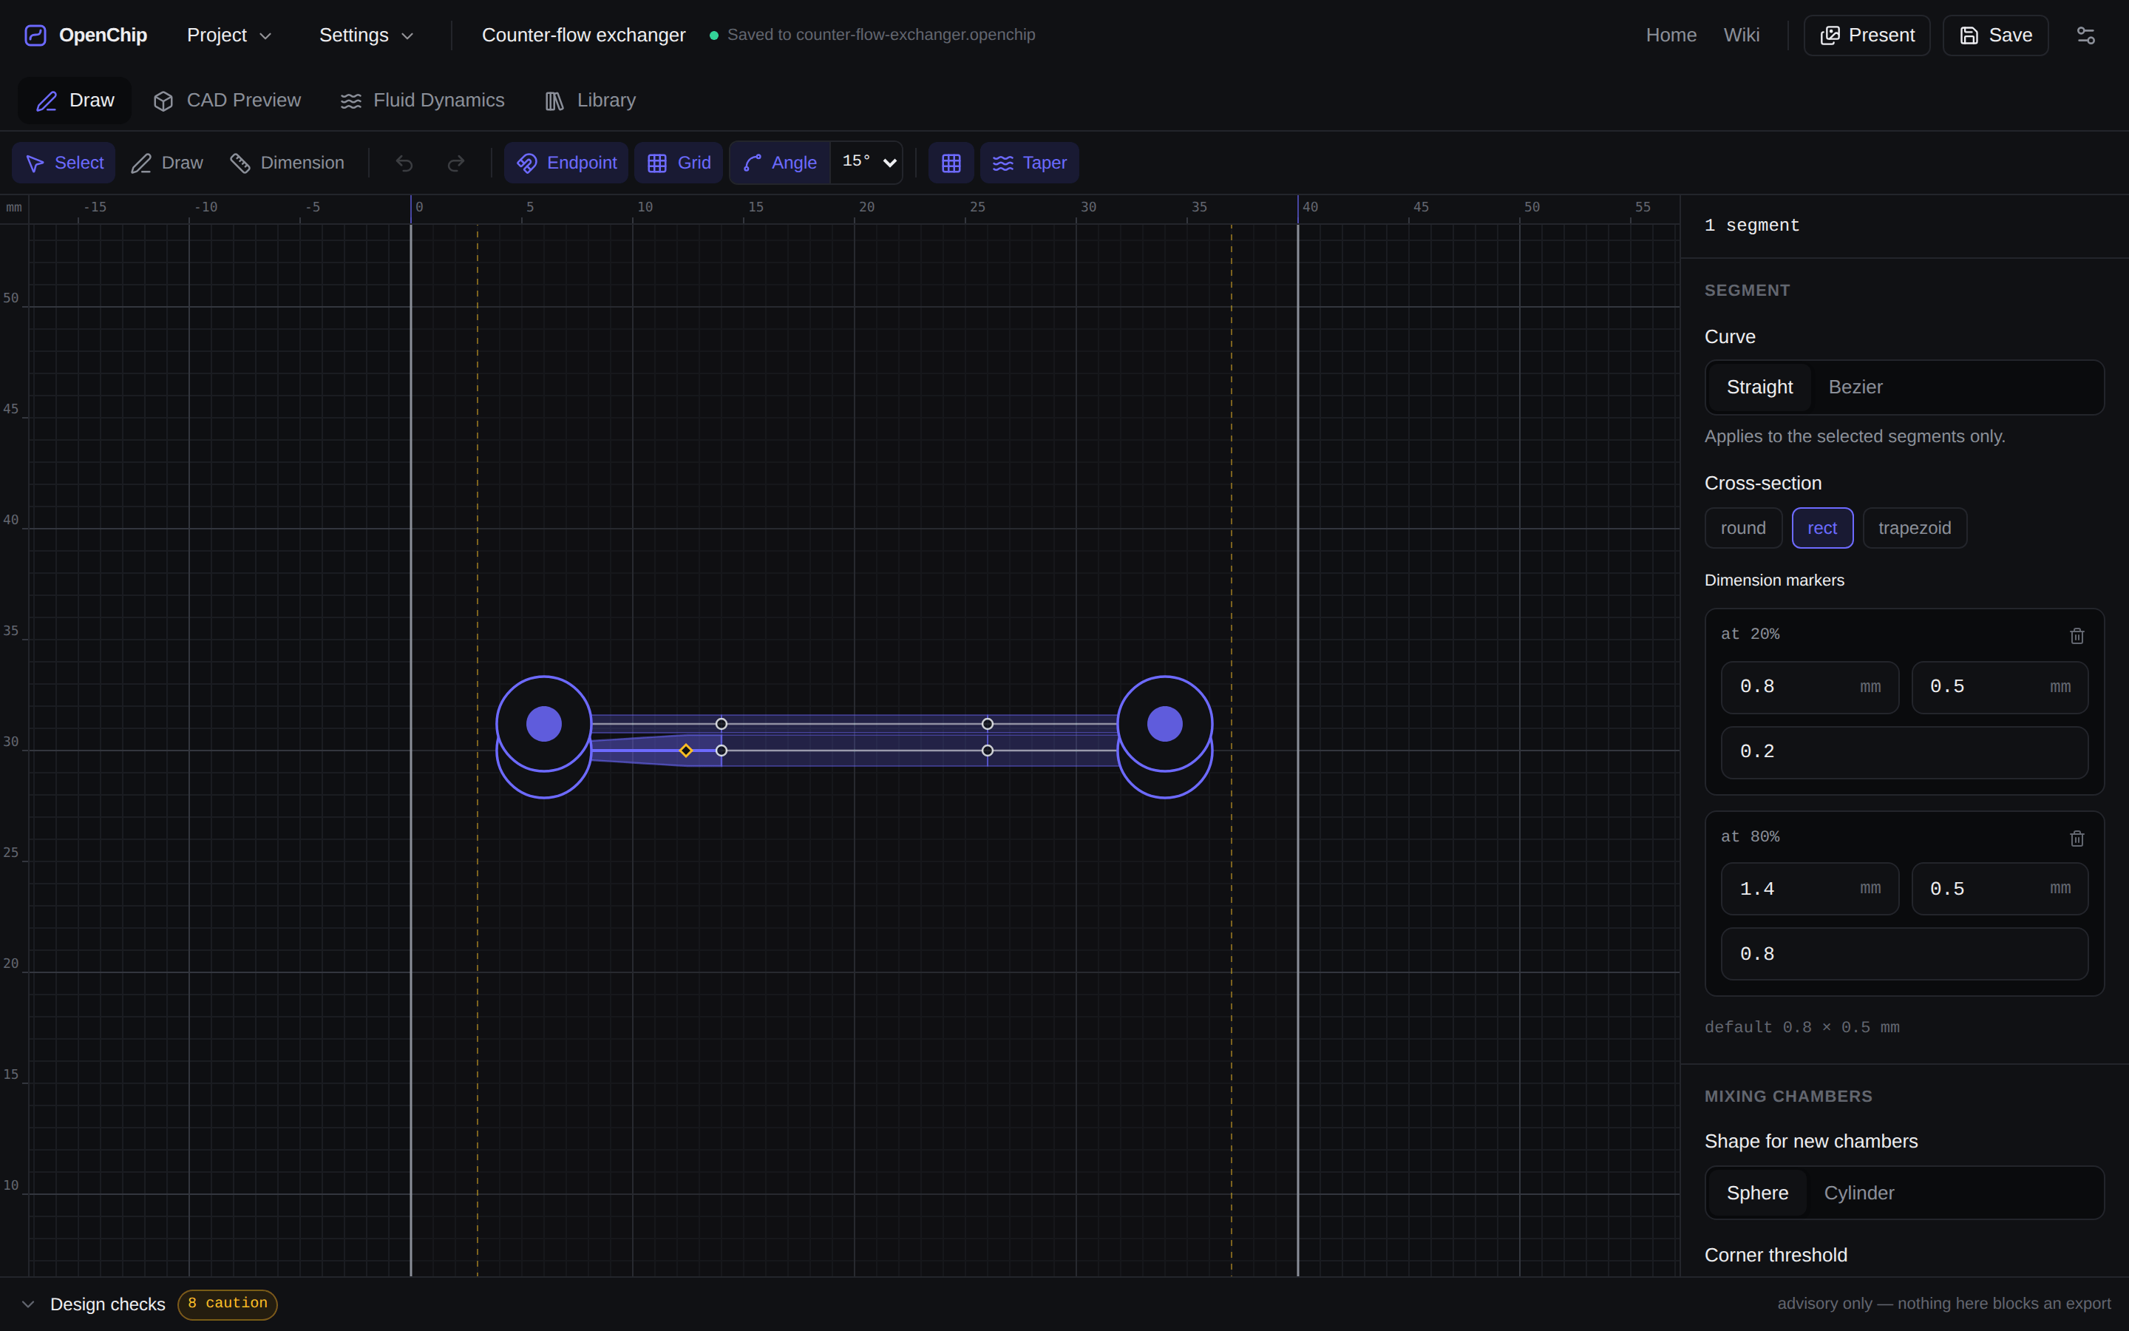Activate the Select tool
Screen dimensions: 2129x1331
64,163
